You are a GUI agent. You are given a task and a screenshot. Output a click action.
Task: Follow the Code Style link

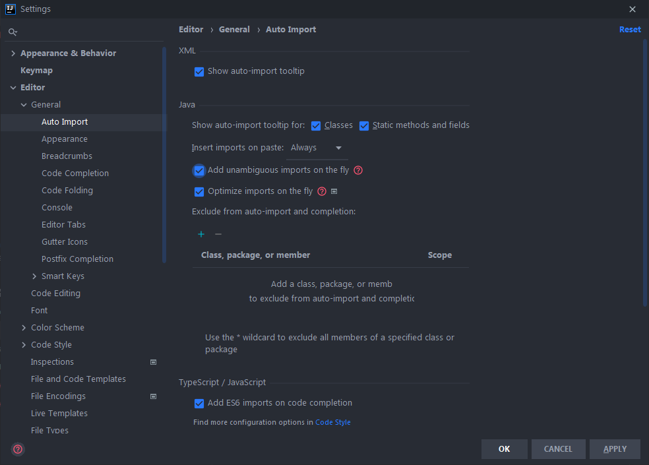(333, 422)
